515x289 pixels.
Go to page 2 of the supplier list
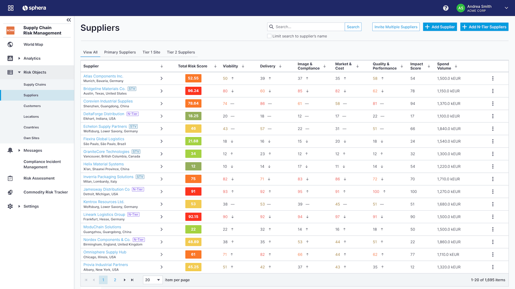point(115,280)
